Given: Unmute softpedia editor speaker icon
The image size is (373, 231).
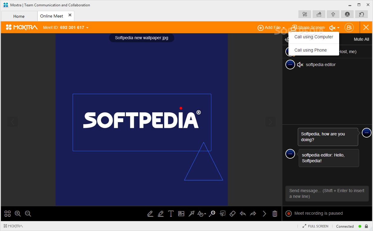Looking at the screenshot, I should coord(300,65).
